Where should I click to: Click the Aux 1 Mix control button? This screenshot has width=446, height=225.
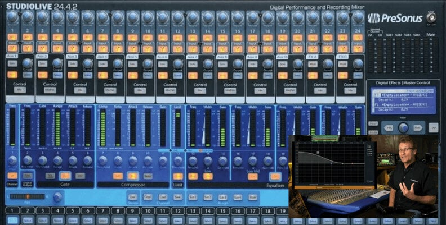[x=20, y=90]
